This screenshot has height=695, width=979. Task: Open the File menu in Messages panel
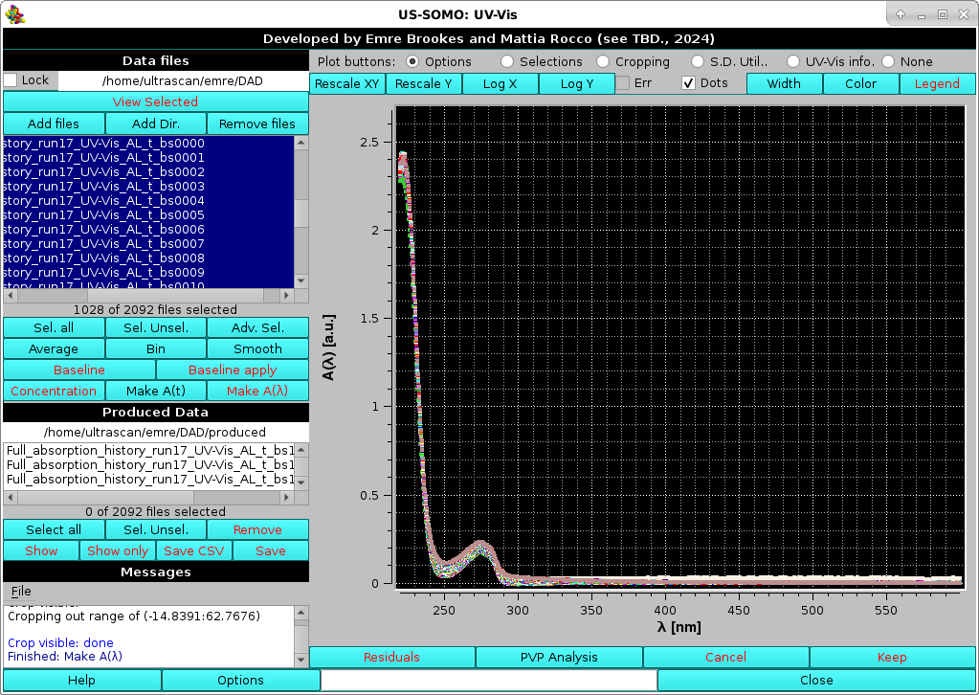tap(20, 591)
